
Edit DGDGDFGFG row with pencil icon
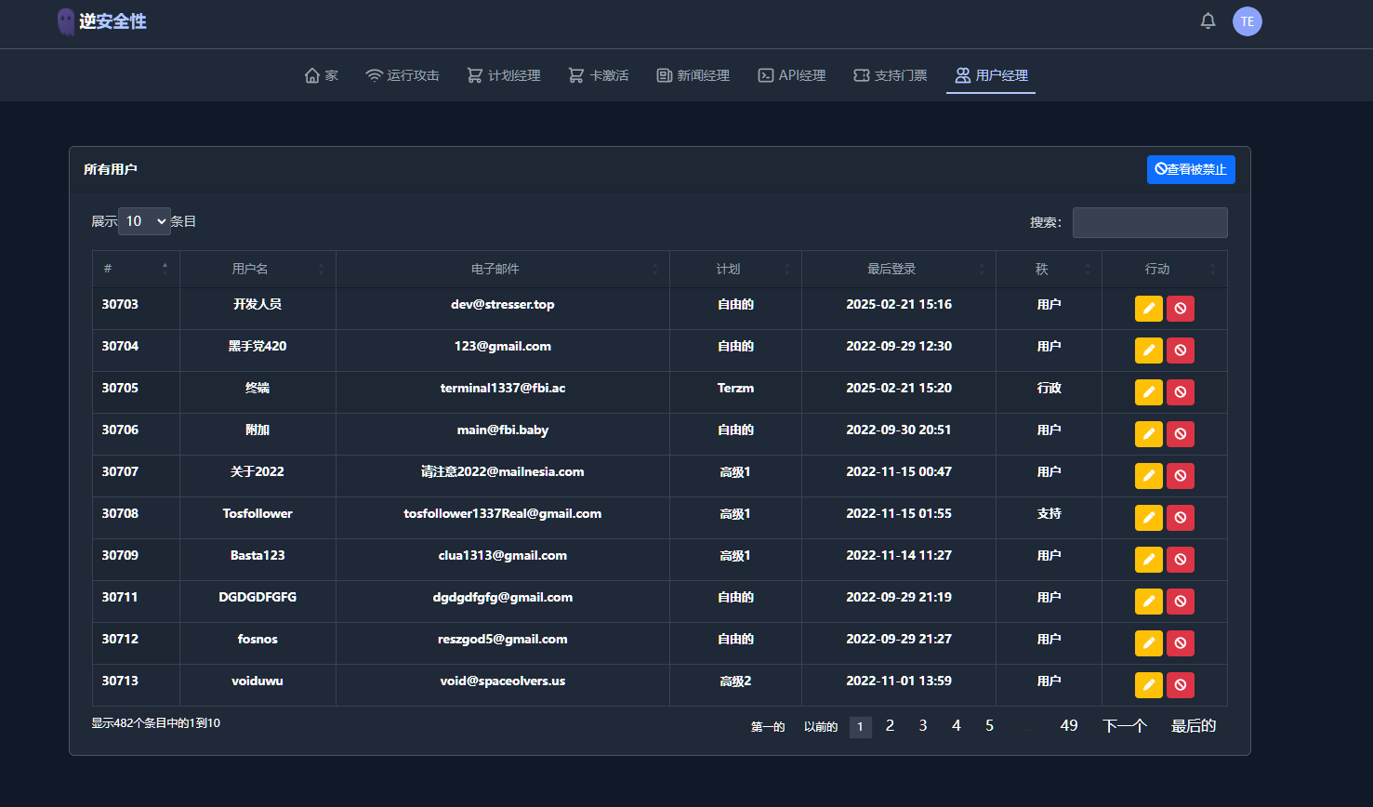[x=1149, y=602]
